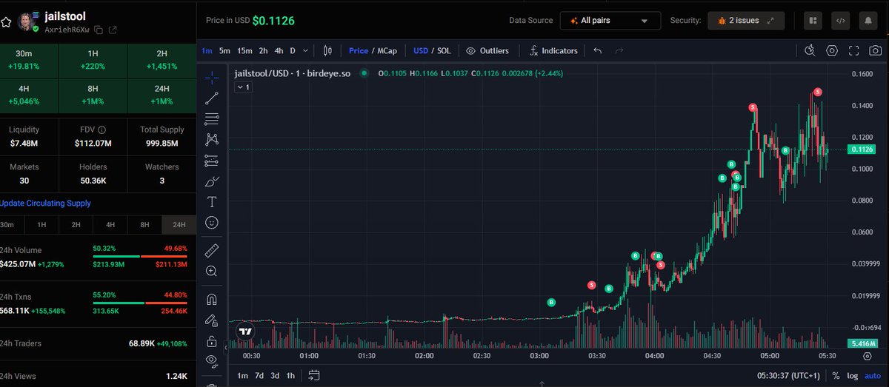Set bottom chart range to 1h
Image resolution: width=889 pixels, height=387 pixels.
290,376
